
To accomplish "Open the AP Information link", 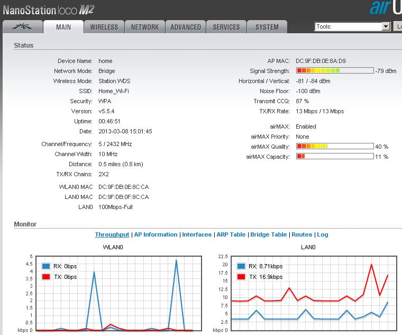I will click(156, 234).
